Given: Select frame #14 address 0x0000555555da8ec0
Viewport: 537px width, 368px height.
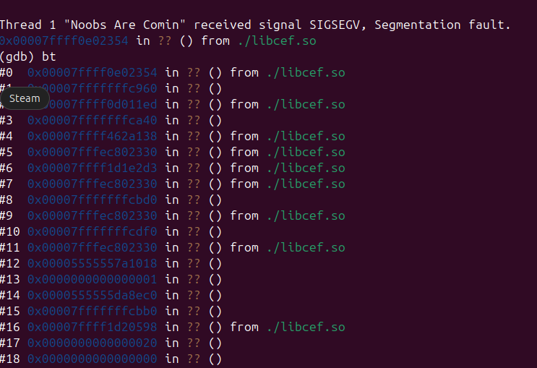Looking at the screenshot, I should click(x=92, y=296).
